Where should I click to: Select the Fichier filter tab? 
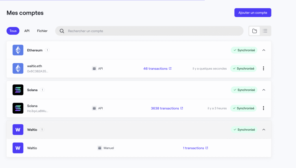click(x=42, y=31)
